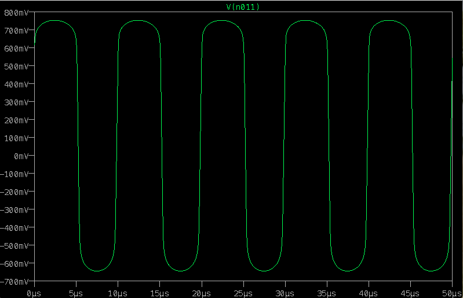The height and width of the screenshot is (298, 463).
Task: Click the -500mV vertical axis label
Action: 14,246
